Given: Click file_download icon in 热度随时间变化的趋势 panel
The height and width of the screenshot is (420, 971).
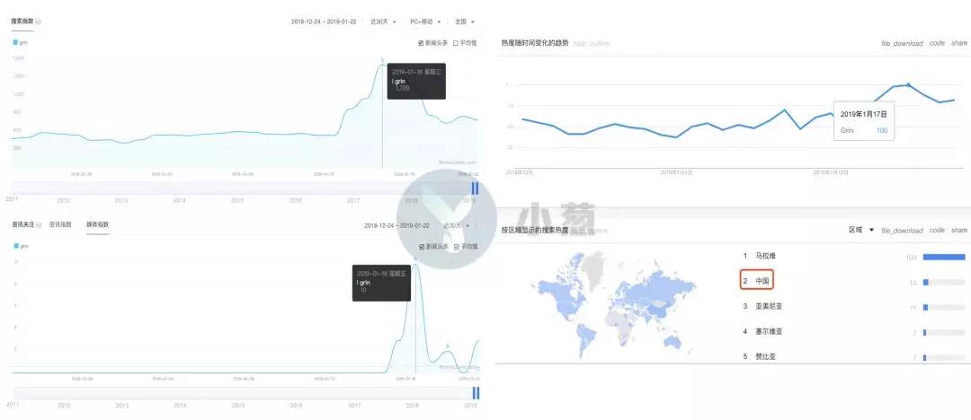Looking at the screenshot, I should [902, 43].
